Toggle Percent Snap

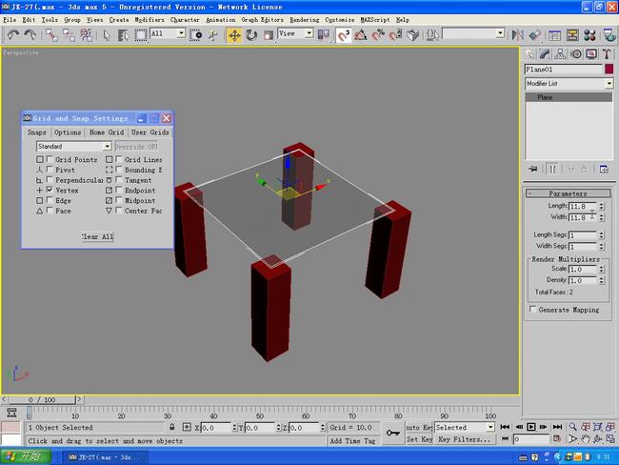pos(378,35)
